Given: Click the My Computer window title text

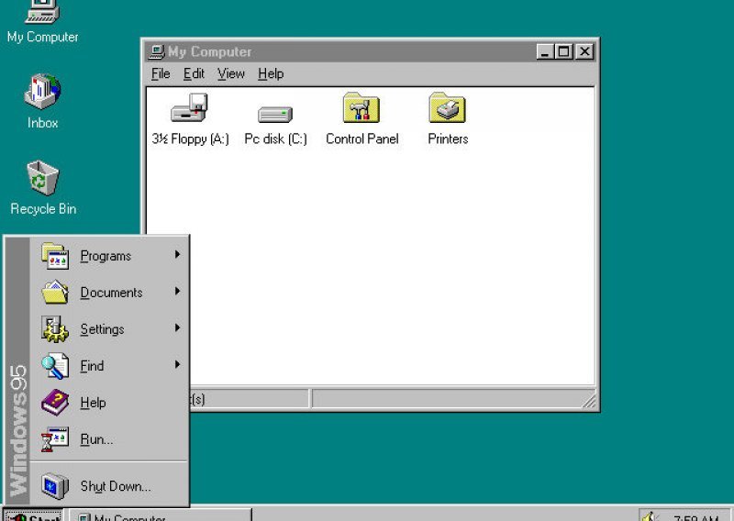Looking at the screenshot, I should pyautogui.click(x=210, y=51).
